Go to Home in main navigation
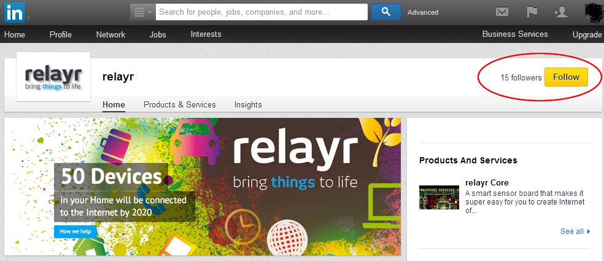This screenshot has width=604, height=261. 15,34
